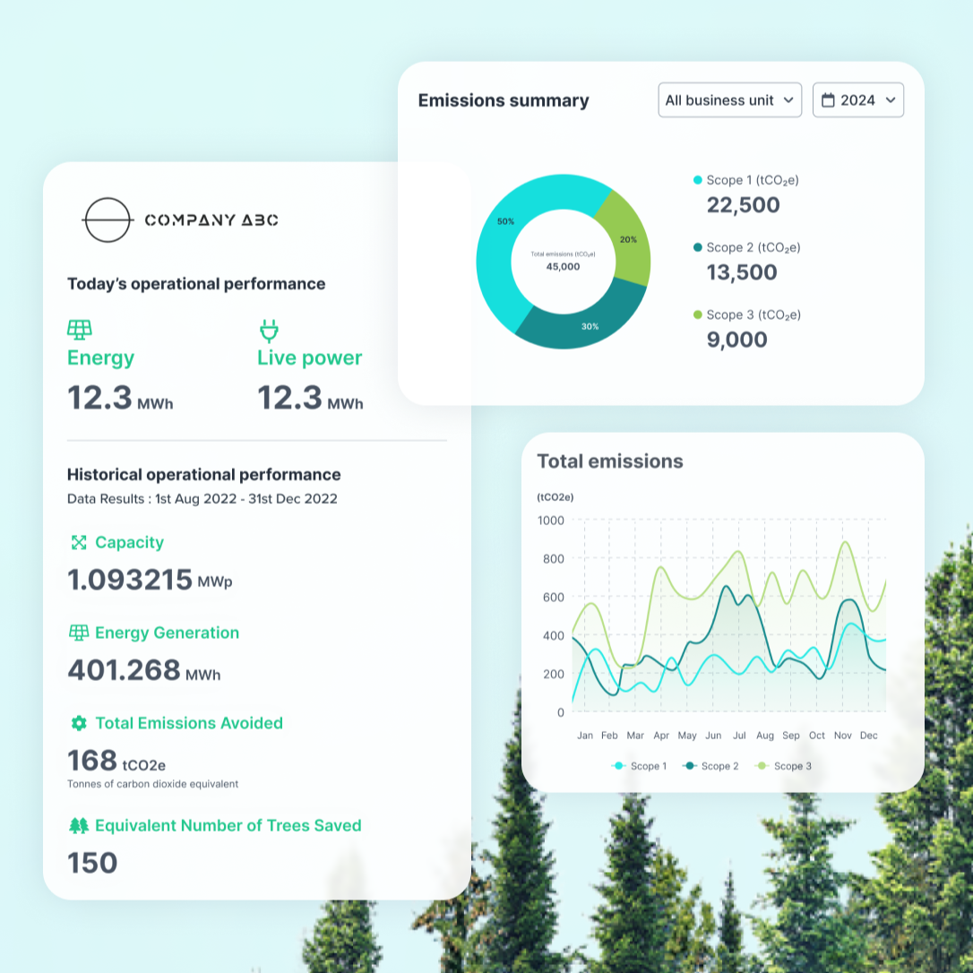The height and width of the screenshot is (973, 973).
Task: Click the Capacity expand-arrows icon
Action: coord(79,542)
